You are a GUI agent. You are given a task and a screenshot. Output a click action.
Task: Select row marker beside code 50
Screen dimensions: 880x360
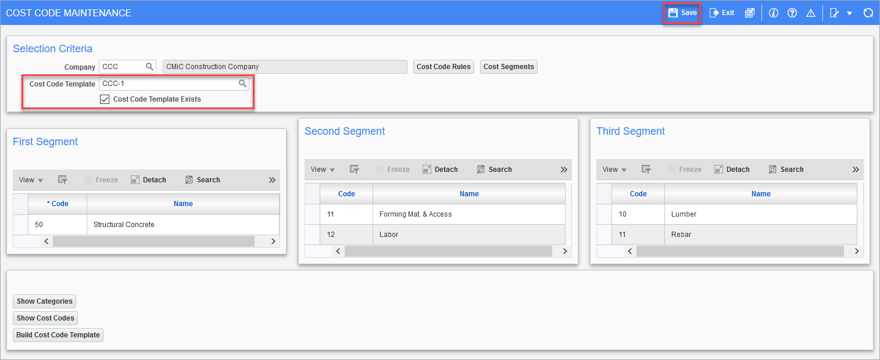[x=21, y=225]
